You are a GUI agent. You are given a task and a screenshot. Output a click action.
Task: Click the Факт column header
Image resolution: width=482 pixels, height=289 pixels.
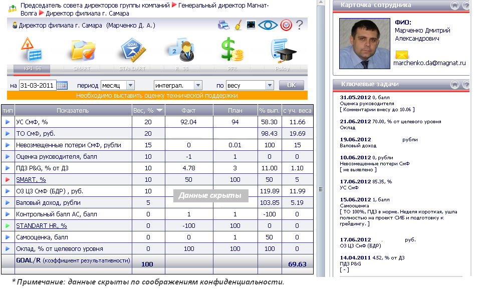pos(189,110)
